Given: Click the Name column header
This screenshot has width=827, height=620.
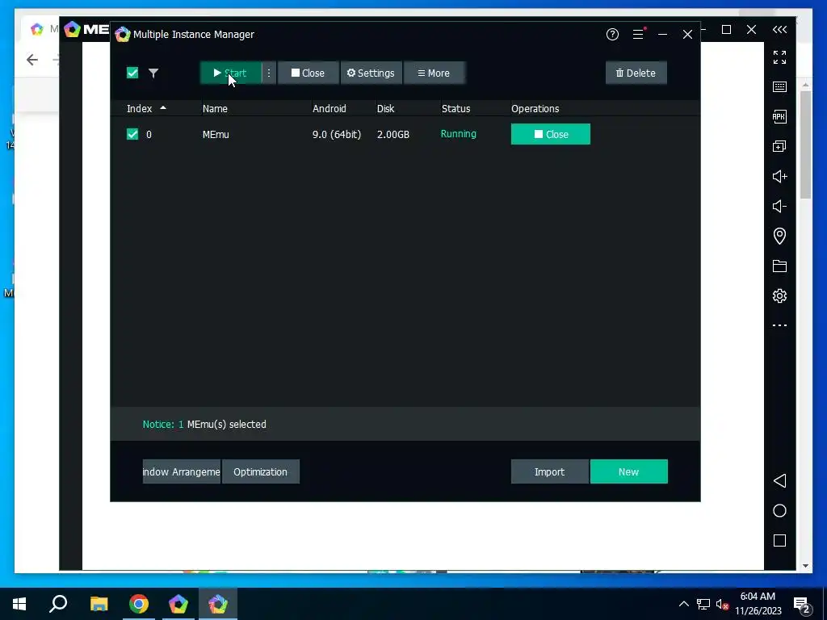Looking at the screenshot, I should click(215, 109).
